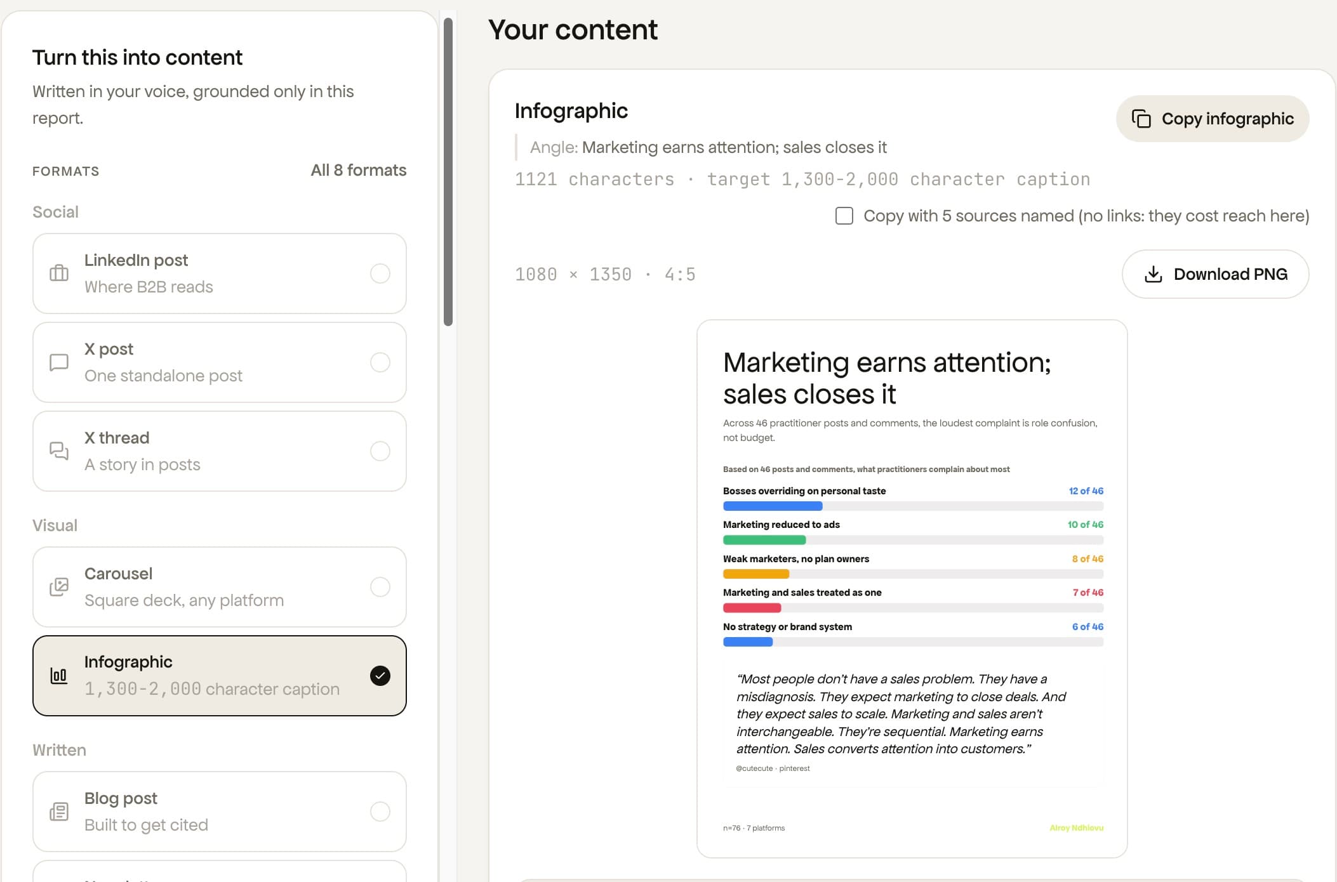Click the 7 of 46 value

tap(1088, 593)
